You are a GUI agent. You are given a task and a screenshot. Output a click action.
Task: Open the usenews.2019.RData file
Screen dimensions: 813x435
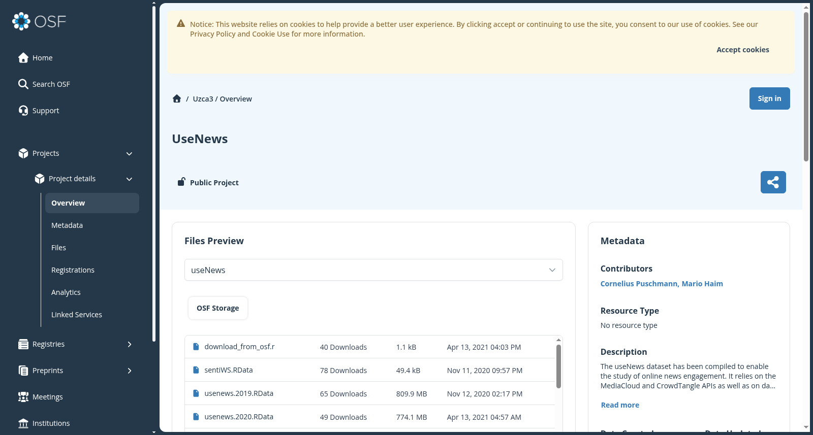(239, 393)
